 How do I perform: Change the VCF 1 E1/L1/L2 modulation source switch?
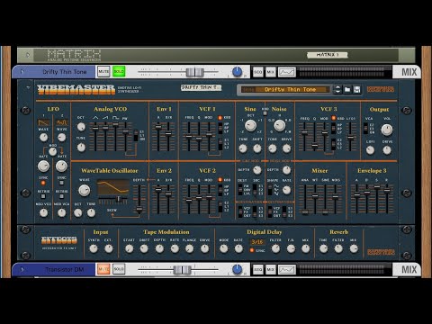[220, 144]
